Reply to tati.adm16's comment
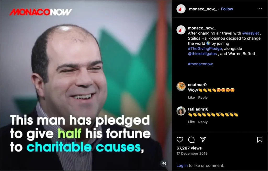The width and height of the screenshot is (268, 171). click(203, 122)
